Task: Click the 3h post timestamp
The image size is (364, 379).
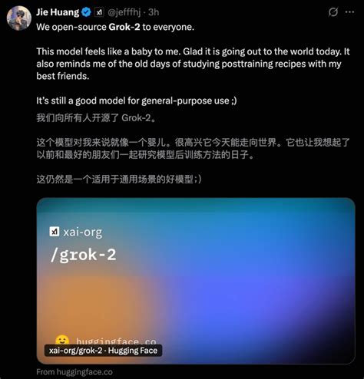Action: [x=154, y=12]
